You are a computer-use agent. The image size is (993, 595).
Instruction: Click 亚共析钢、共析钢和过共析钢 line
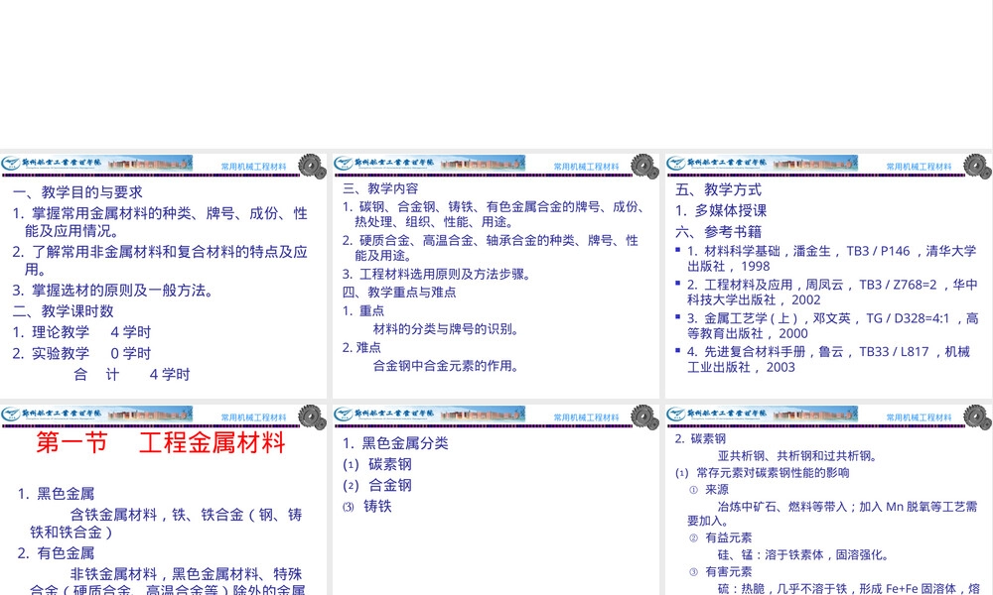pos(797,456)
